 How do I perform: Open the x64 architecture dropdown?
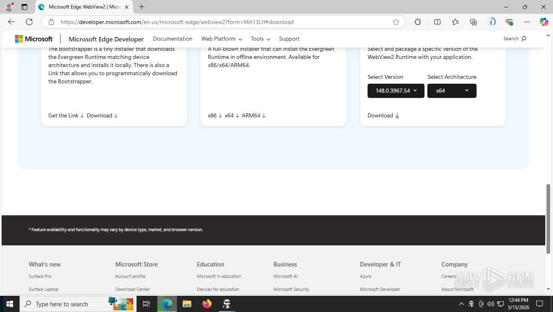pos(452,91)
